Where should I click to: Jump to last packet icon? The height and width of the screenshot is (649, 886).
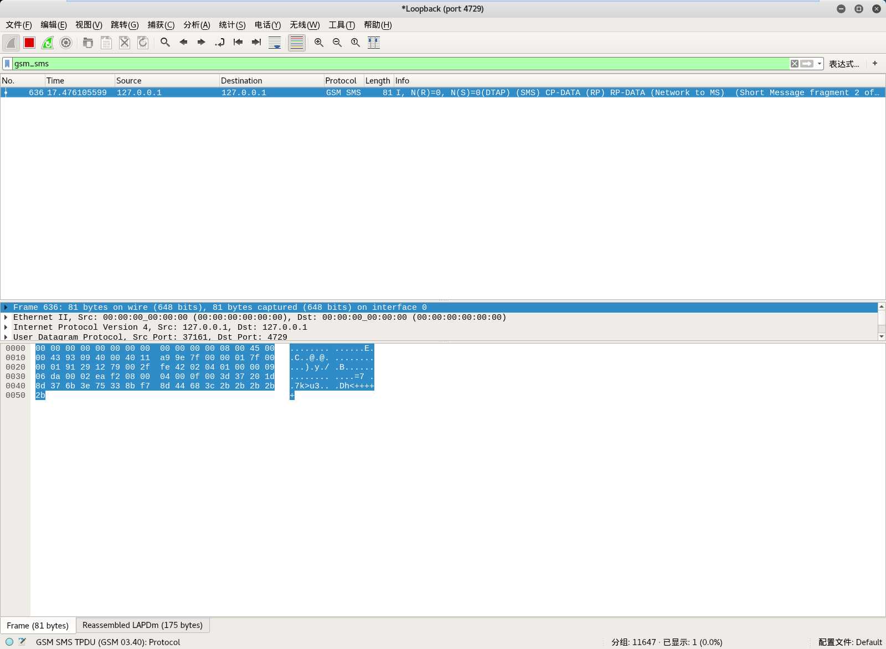256,43
